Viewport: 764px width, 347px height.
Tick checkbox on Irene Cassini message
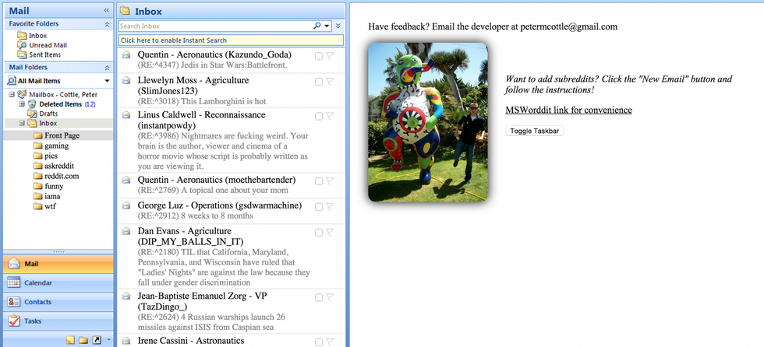coord(319,342)
